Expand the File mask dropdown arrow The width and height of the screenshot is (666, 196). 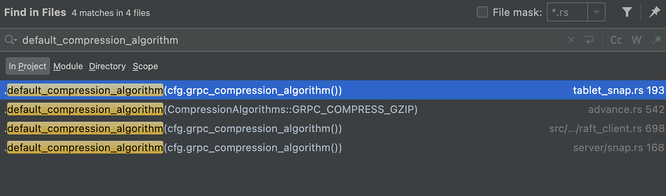coord(597,13)
